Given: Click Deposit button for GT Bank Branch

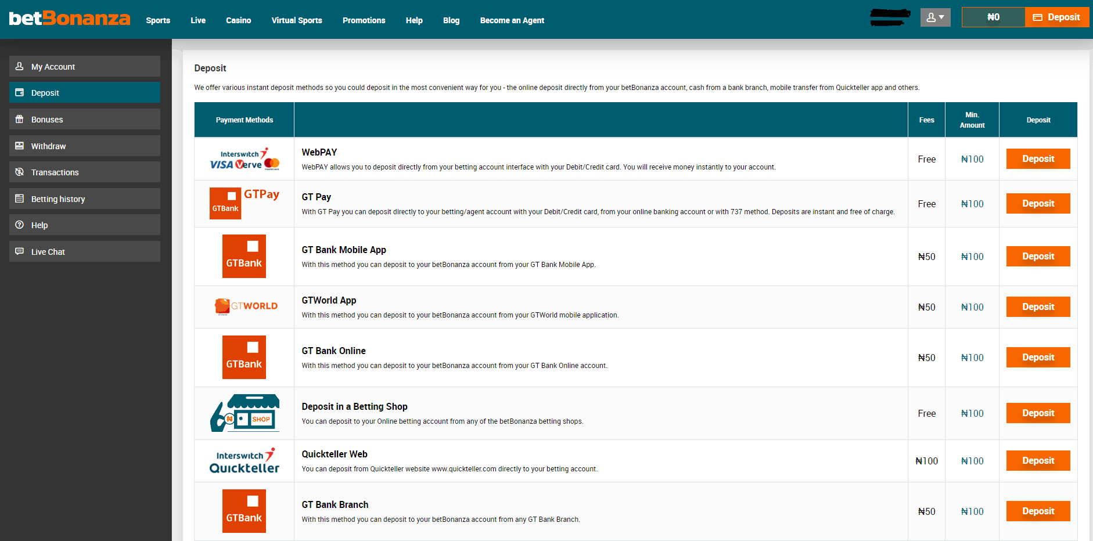Looking at the screenshot, I should pos(1038,511).
